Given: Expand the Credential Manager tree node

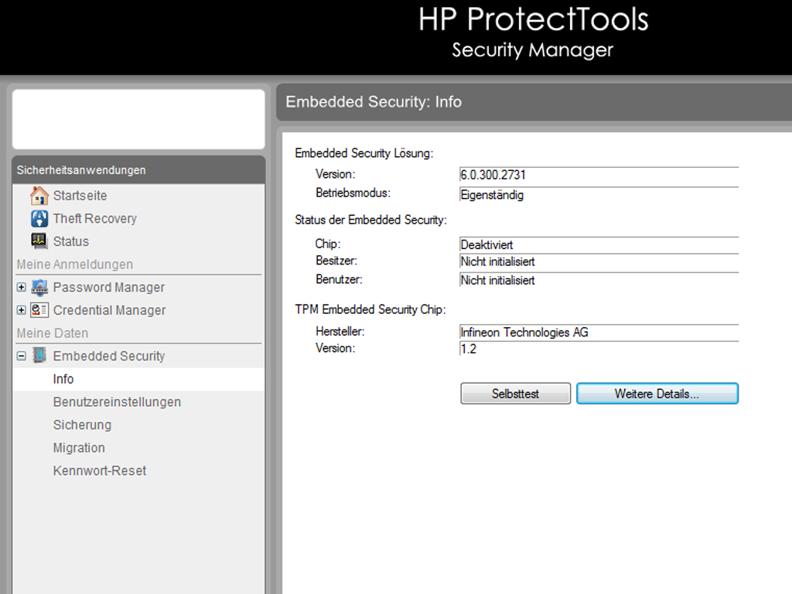Looking at the screenshot, I should [22, 310].
